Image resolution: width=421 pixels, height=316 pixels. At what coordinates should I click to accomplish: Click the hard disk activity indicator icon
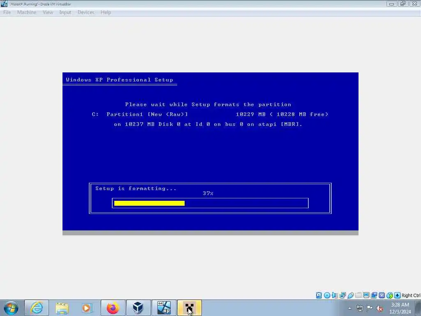pos(319,295)
